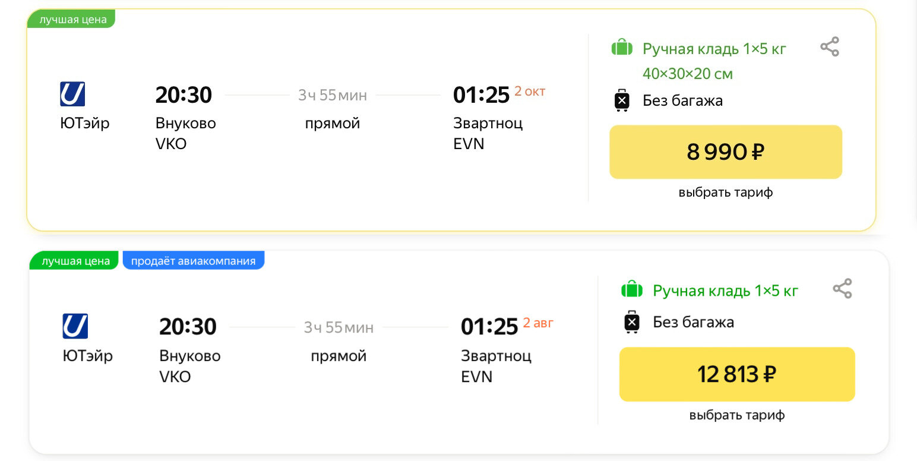
Task: Click share icon on 8 990 ₽ flight
Action: tap(829, 47)
